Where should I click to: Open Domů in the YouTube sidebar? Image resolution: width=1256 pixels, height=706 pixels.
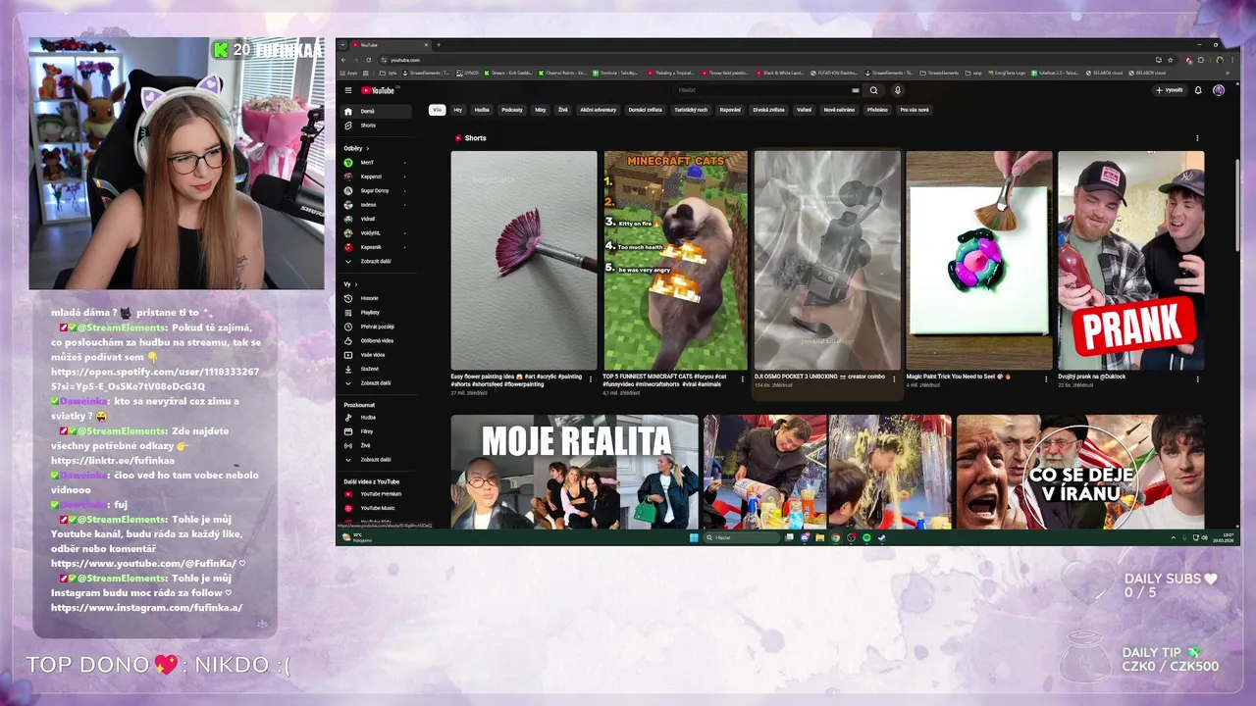[374, 112]
